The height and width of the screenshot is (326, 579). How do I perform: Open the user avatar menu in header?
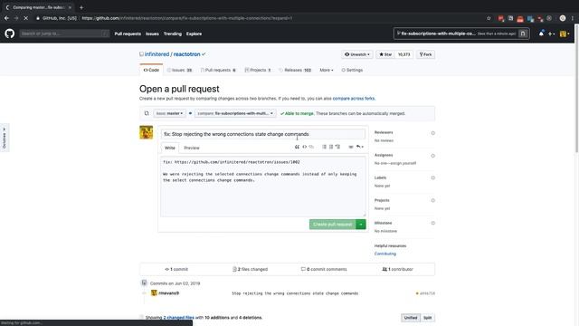point(565,34)
